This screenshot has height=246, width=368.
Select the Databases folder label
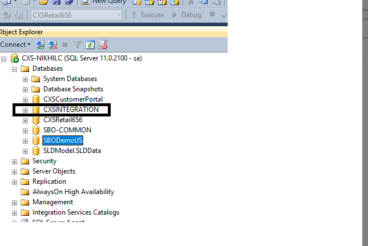[x=48, y=68]
